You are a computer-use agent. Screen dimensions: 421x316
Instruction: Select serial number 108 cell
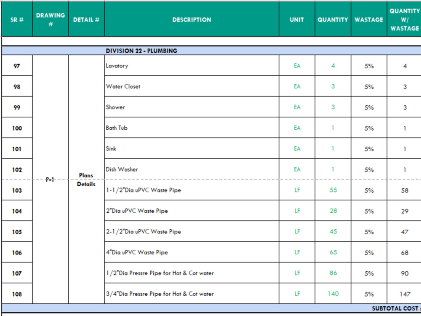tap(17, 294)
